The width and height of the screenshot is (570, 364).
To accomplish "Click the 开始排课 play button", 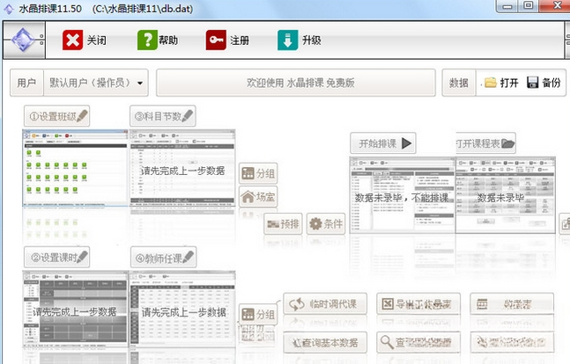I will 382,143.
